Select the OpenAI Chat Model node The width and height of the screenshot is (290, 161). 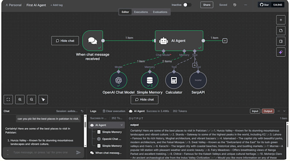(x=119, y=80)
